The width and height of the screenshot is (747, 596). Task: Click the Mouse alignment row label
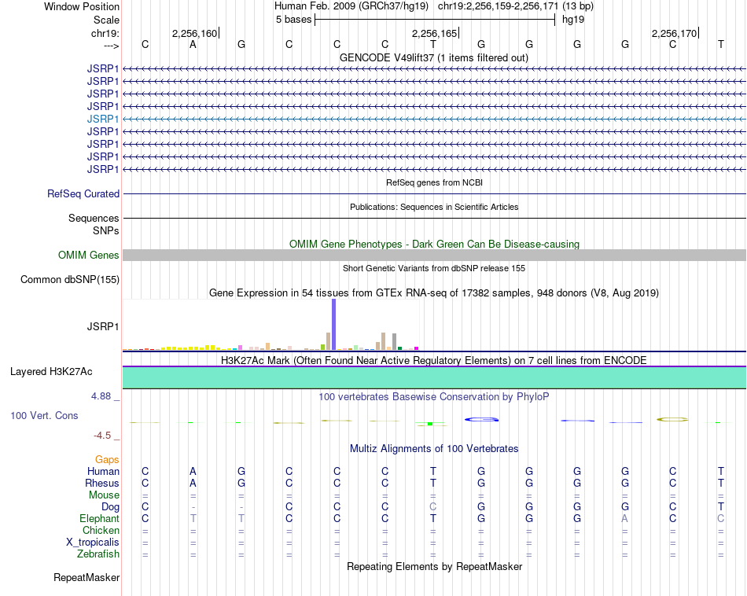point(104,495)
